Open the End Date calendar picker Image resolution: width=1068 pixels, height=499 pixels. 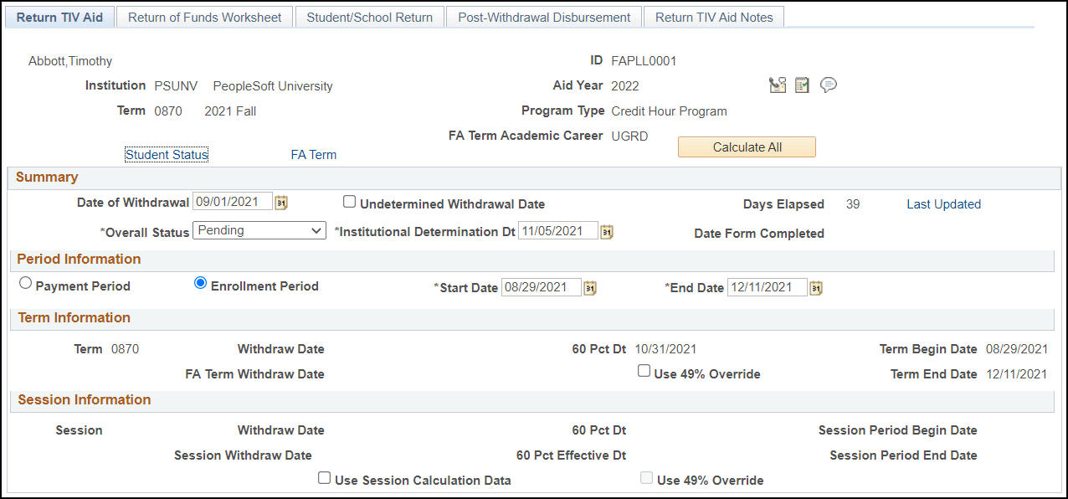click(x=816, y=287)
